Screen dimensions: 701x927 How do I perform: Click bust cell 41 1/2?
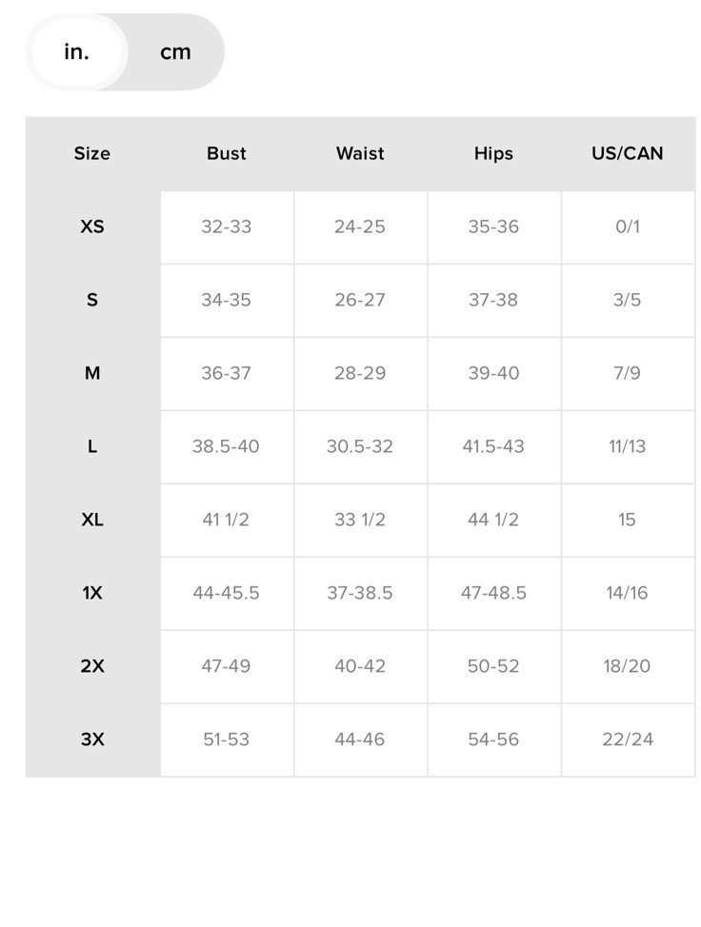pyautogui.click(x=227, y=521)
